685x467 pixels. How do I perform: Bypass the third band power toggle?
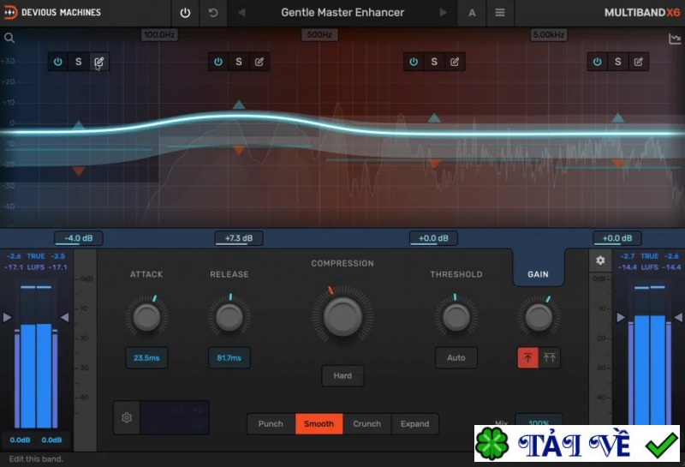point(414,62)
